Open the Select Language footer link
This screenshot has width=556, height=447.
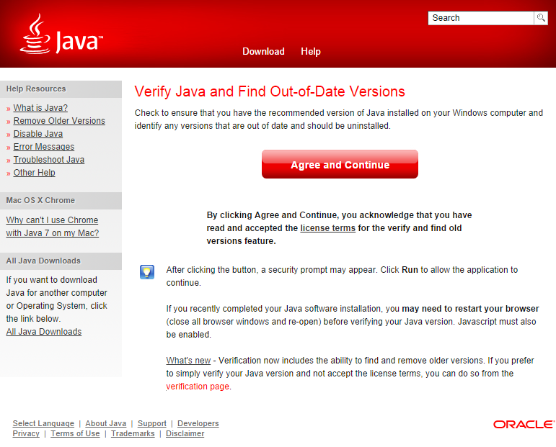click(x=43, y=423)
